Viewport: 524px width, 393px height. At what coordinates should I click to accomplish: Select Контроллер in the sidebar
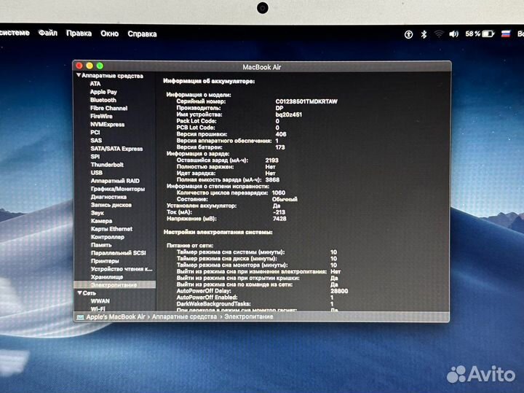click(x=108, y=237)
